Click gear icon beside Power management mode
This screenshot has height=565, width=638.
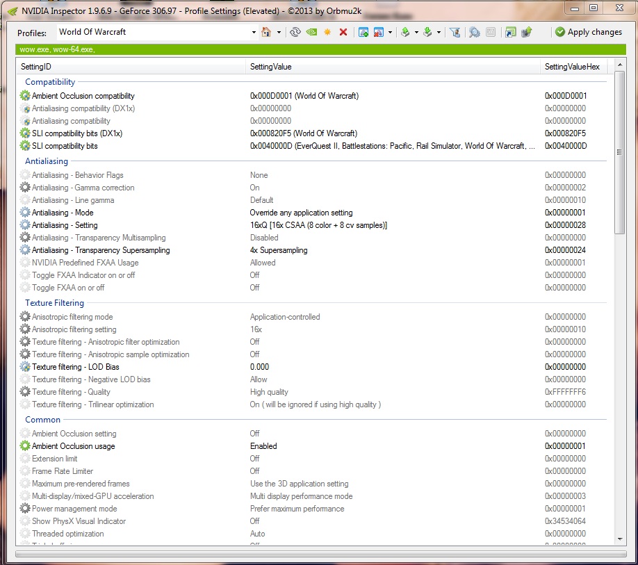(x=25, y=508)
